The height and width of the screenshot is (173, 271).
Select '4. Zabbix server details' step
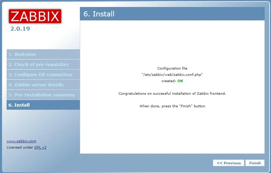(43, 85)
